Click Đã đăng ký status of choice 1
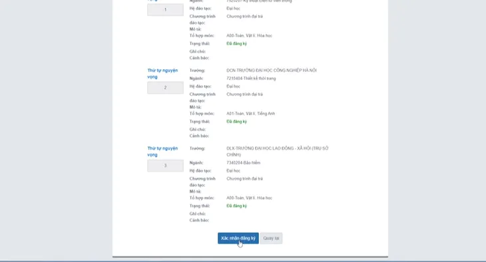This screenshot has height=262, width=486. pyautogui.click(x=236, y=44)
